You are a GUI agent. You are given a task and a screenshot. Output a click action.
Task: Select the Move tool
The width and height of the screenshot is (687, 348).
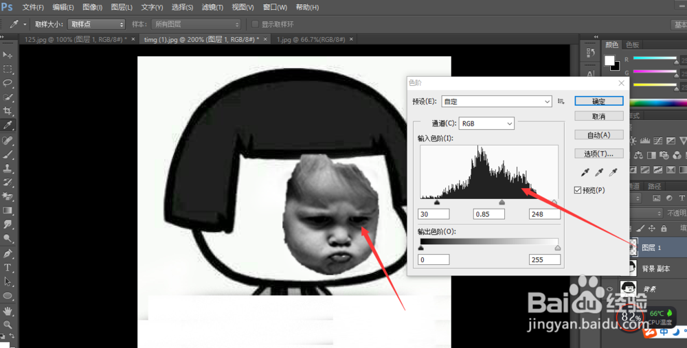8,55
